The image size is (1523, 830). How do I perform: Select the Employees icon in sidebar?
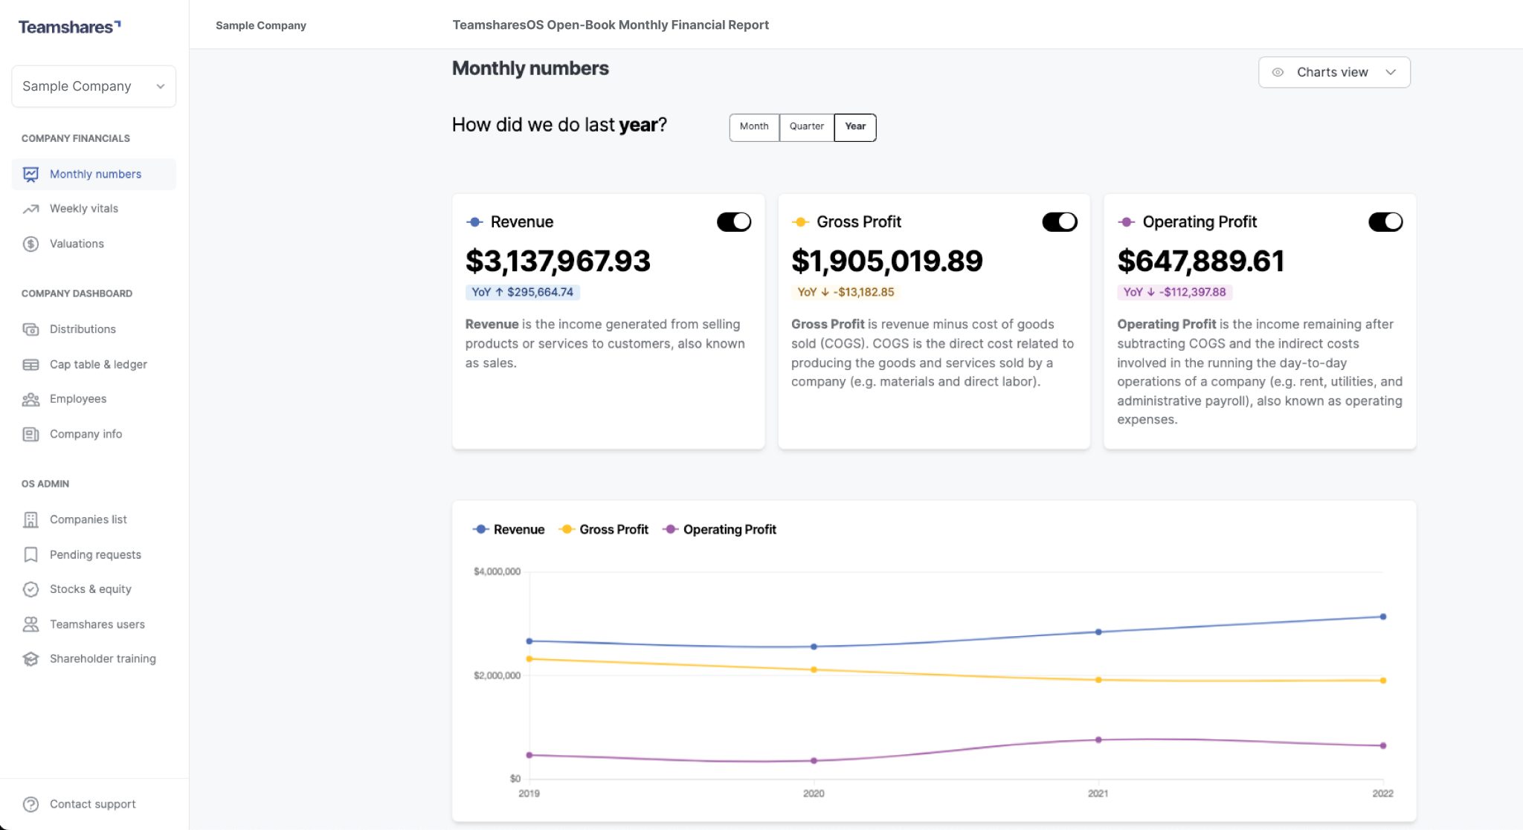tap(30, 399)
